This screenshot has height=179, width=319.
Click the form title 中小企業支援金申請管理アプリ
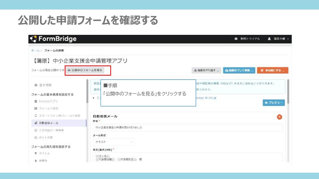tap(80, 61)
